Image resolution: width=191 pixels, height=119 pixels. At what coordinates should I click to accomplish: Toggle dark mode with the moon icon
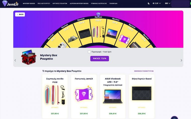click(x=149, y=4)
